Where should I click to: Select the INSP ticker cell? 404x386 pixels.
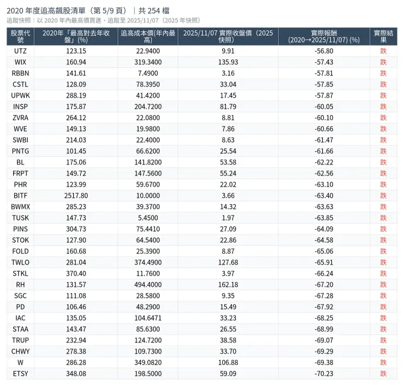(x=20, y=107)
